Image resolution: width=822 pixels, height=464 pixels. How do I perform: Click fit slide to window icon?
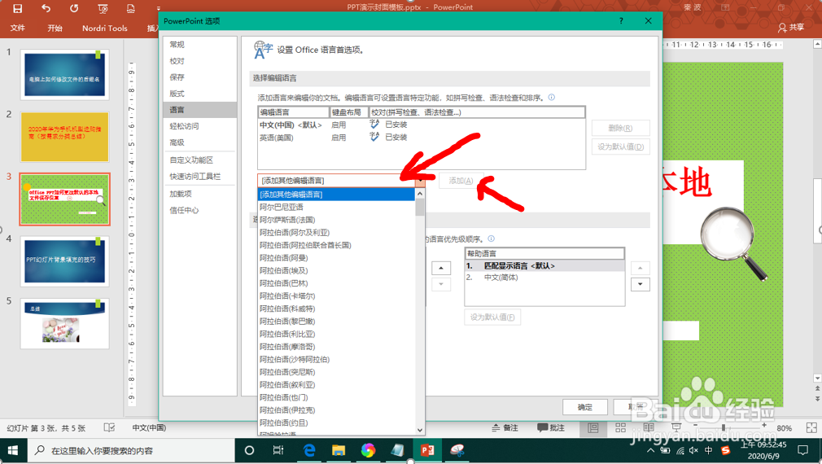click(811, 428)
